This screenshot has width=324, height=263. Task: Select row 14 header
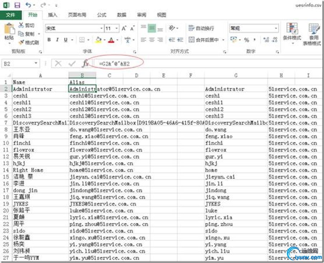click(6, 170)
